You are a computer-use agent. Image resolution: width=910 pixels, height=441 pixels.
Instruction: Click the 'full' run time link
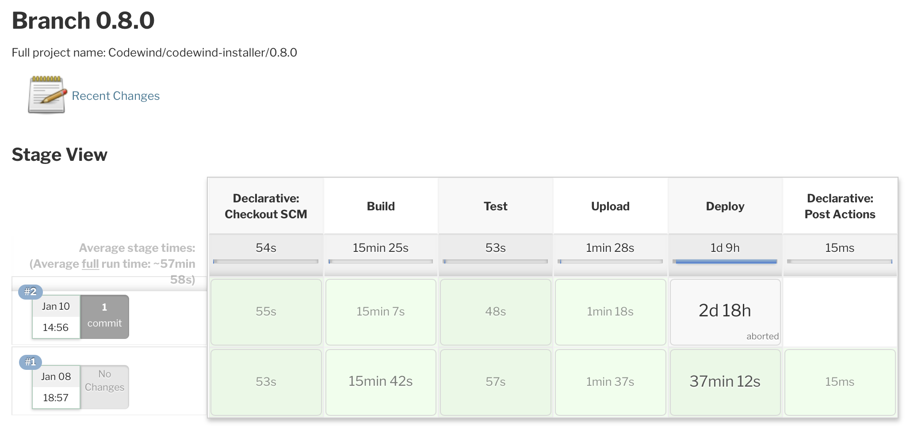click(x=90, y=264)
